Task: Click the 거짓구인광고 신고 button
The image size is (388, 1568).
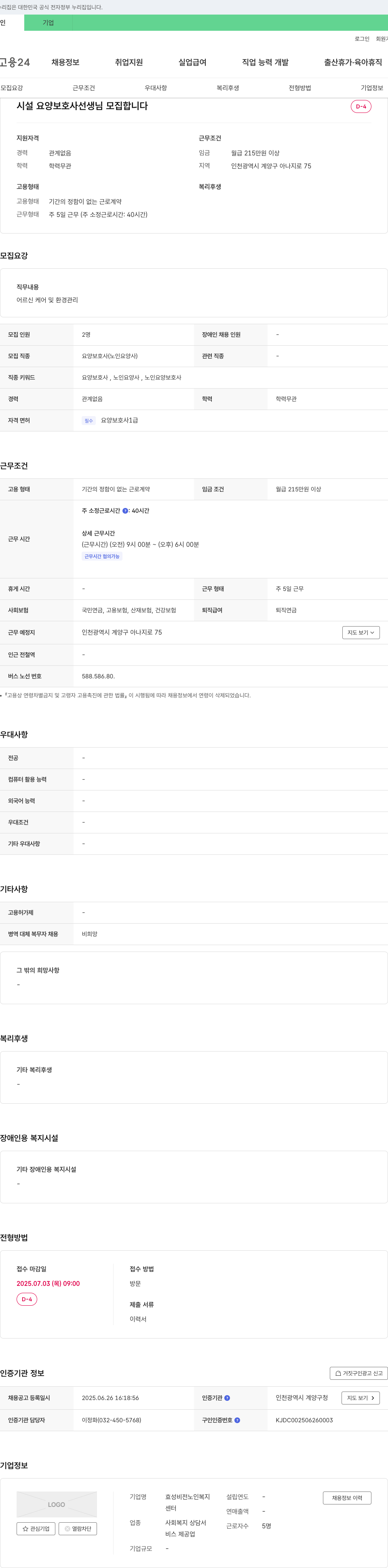Action: (359, 1373)
